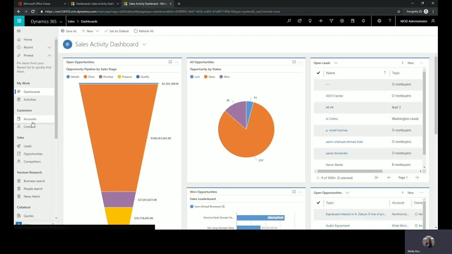Open the settings gear icon
Image resolution: width=452 pixels, height=254 pixels.
379,21
